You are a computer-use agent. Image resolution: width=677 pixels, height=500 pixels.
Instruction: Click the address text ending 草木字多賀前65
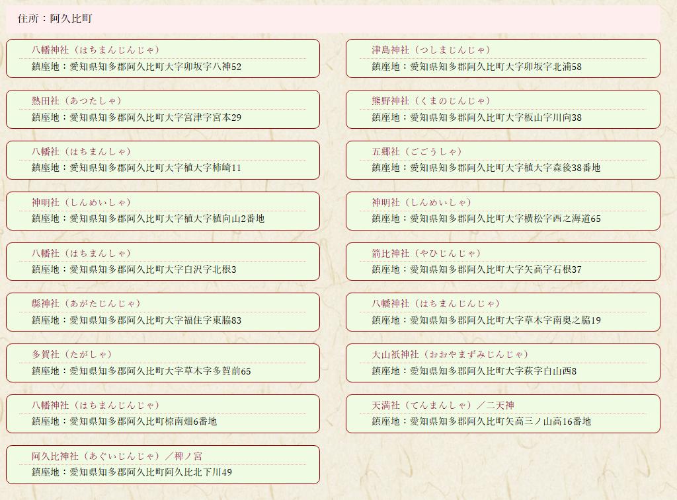click(141, 371)
